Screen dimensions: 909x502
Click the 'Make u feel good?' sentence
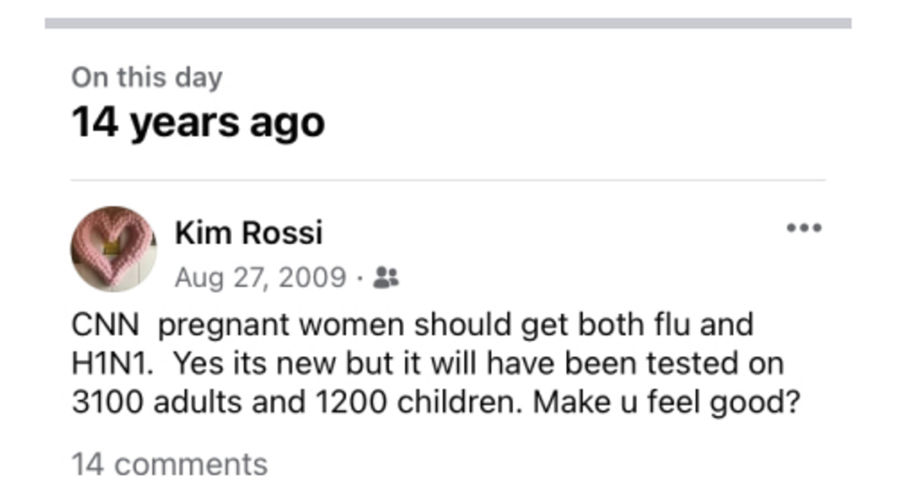(x=667, y=402)
